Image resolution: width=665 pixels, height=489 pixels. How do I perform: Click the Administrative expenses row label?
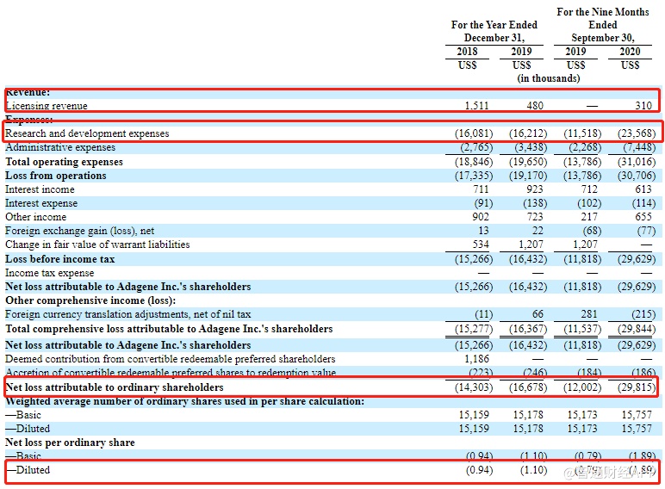60,147
